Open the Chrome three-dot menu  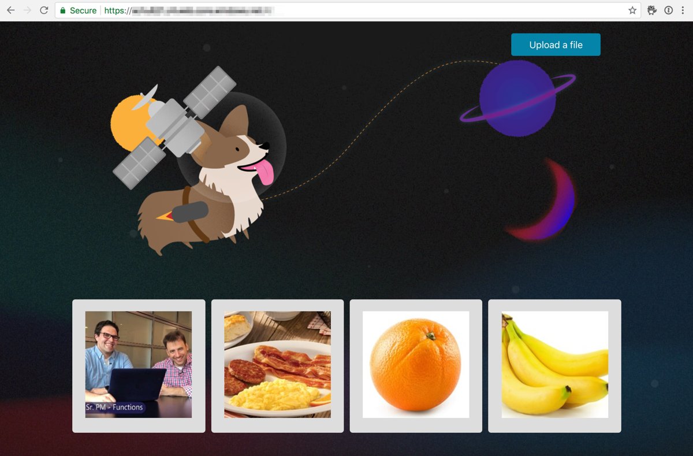point(683,10)
